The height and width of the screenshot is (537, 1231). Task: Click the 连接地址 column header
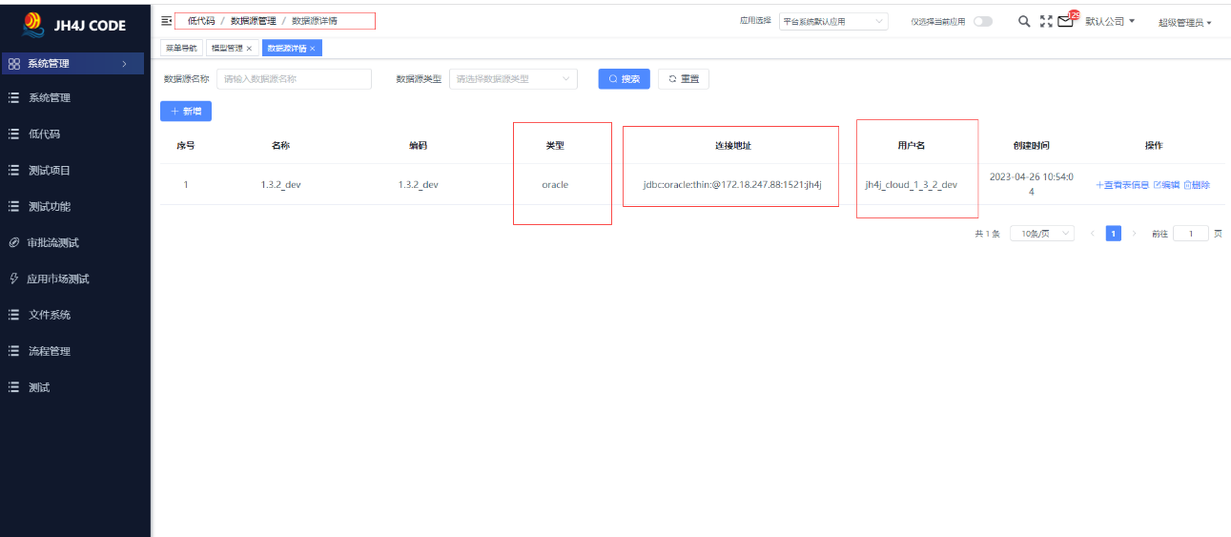733,146
